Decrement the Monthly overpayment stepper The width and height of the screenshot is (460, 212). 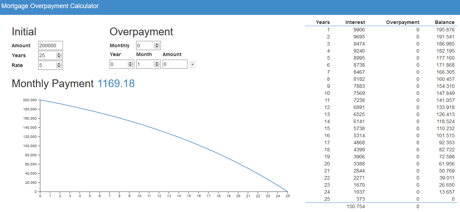coord(157,47)
